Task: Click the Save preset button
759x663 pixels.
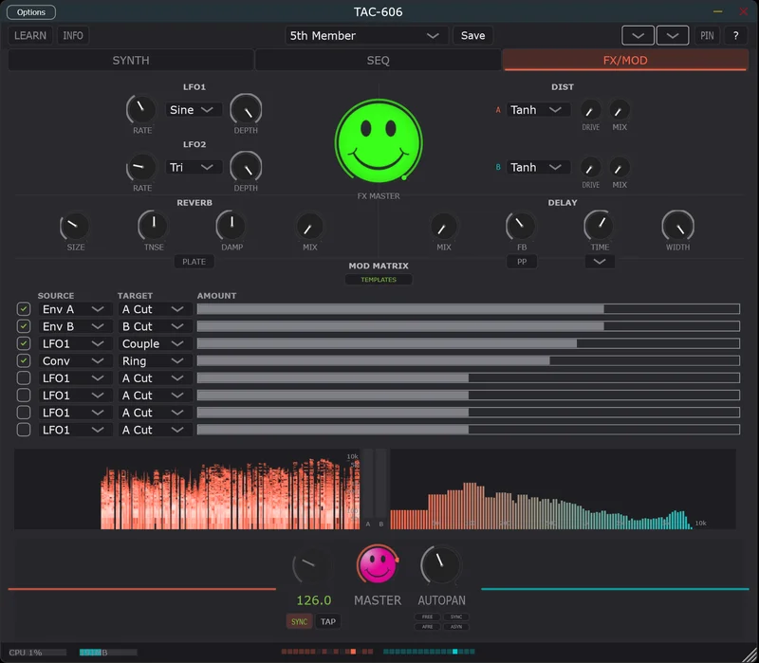Action: 472,36
